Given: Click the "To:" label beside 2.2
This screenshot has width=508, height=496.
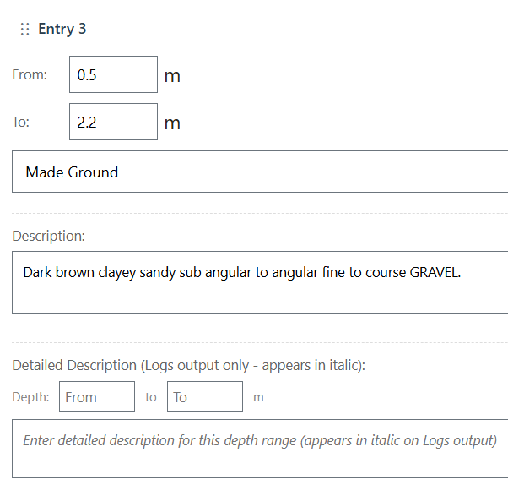Looking at the screenshot, I should (x=21, y=122).
